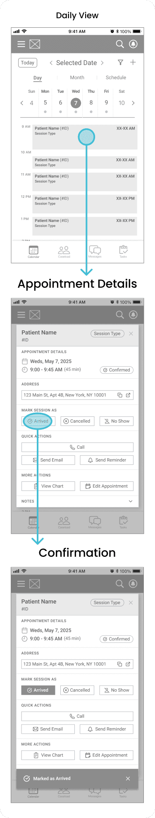This screenshot has width=155, height=818.
Task: Select Monday 5 in week strip
Action: coord(45,102)
